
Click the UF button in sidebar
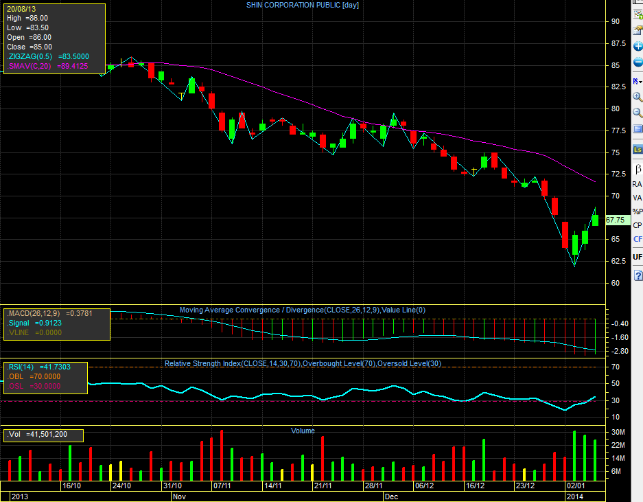click(x=638, y=257)
